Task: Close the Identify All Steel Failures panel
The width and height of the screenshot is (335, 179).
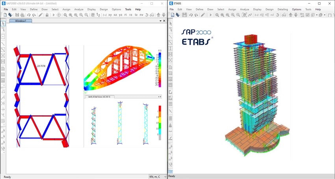Action: click(161, 97)
